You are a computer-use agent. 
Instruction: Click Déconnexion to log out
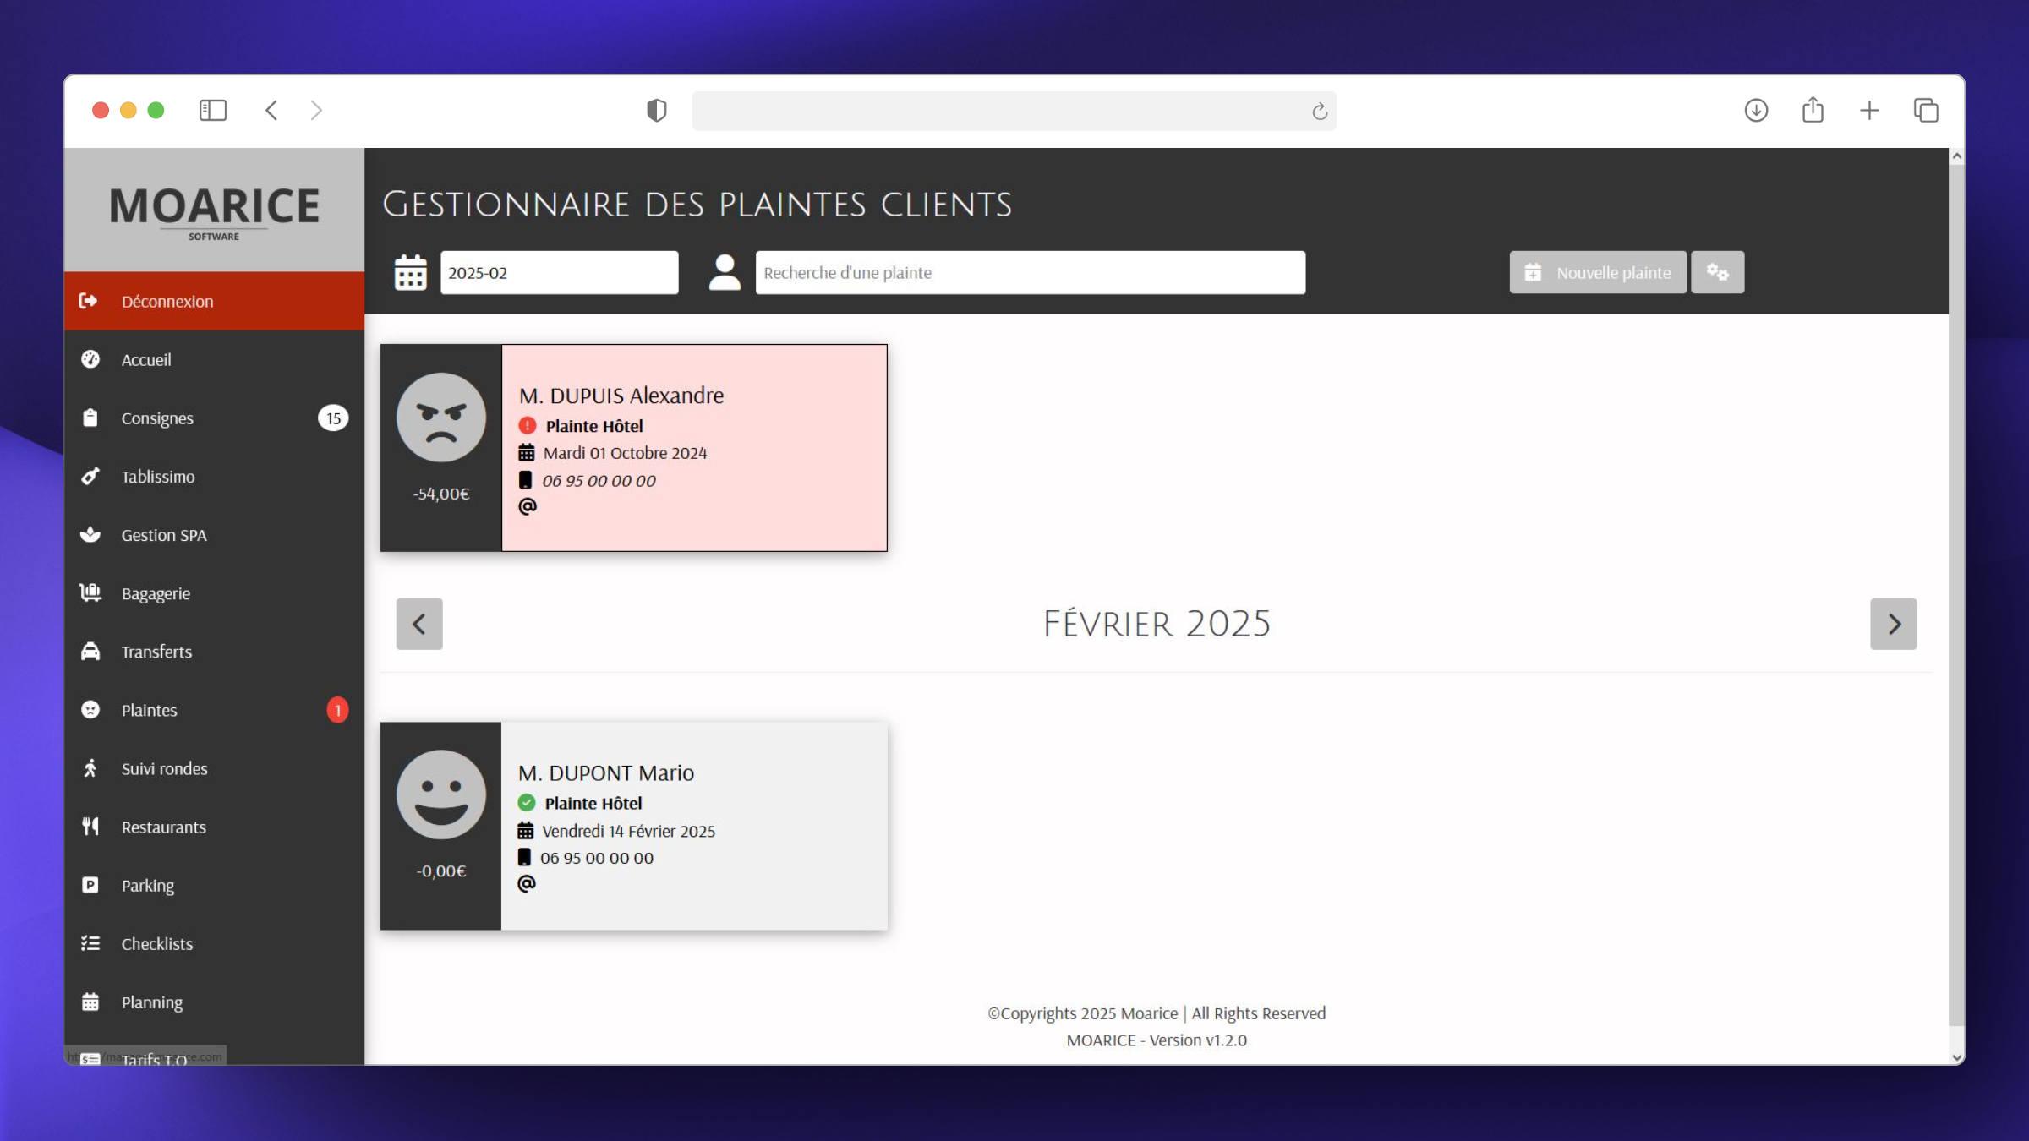click(x=167, y=301)
